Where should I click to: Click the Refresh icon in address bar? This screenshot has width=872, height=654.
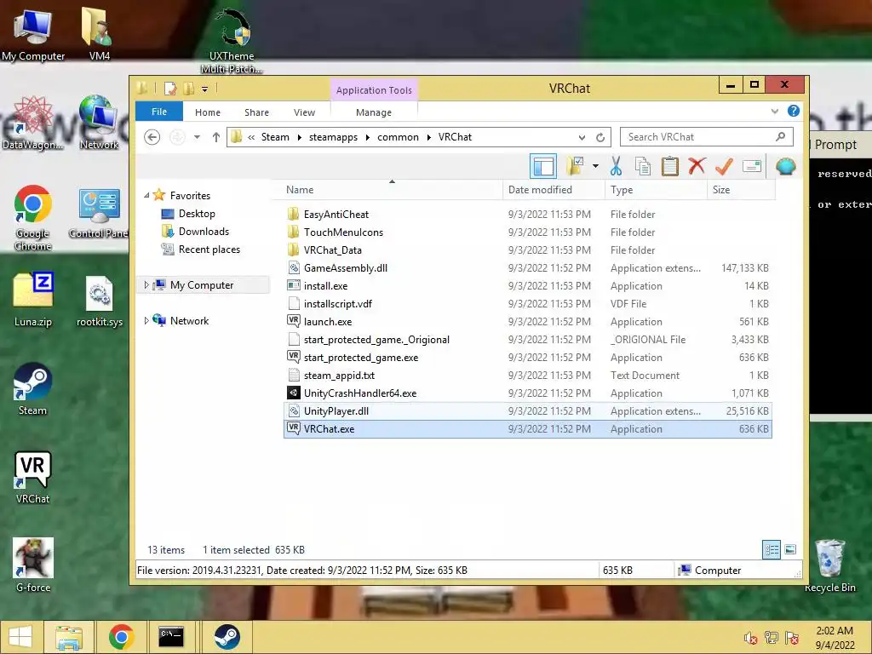pos(600,137)
